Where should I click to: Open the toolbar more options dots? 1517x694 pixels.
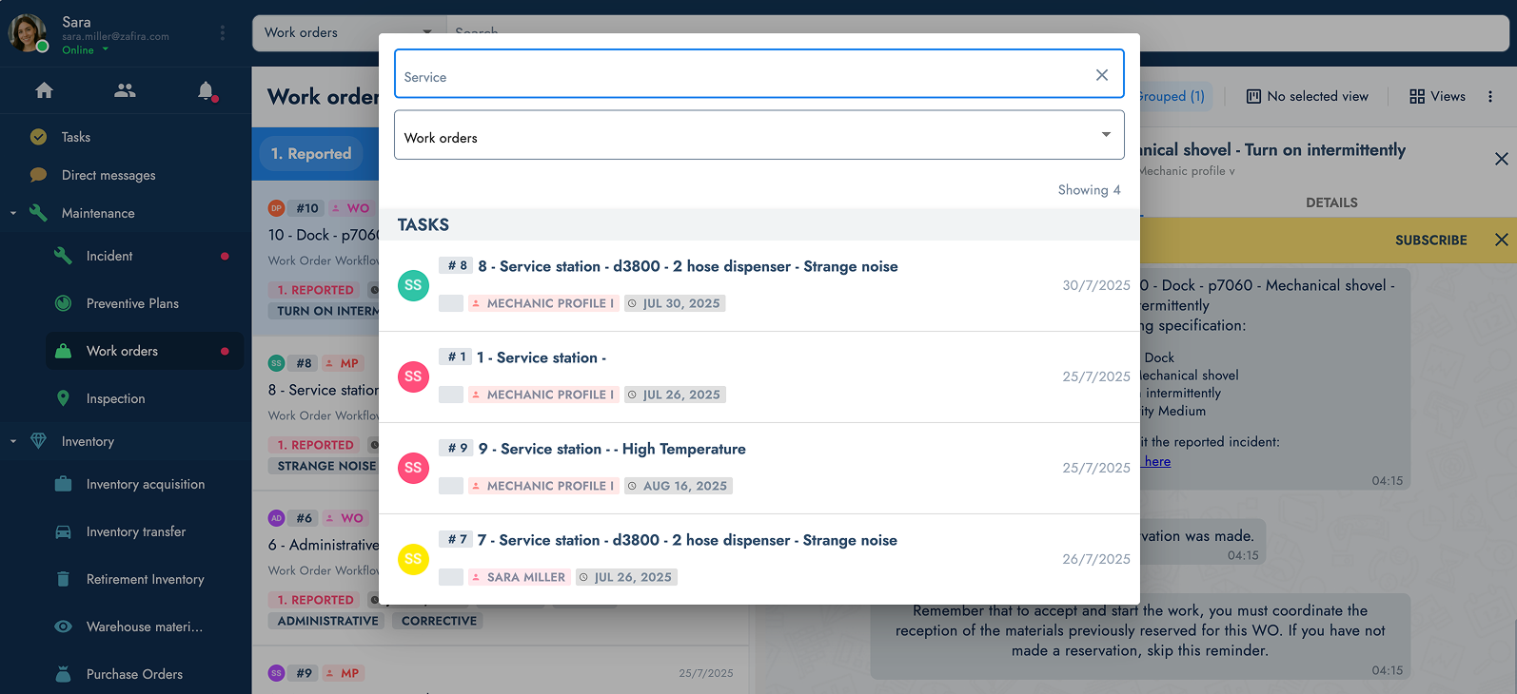(1490, 96)
